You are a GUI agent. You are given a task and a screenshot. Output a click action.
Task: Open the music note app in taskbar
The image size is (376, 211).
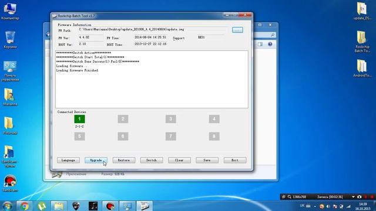93,206
